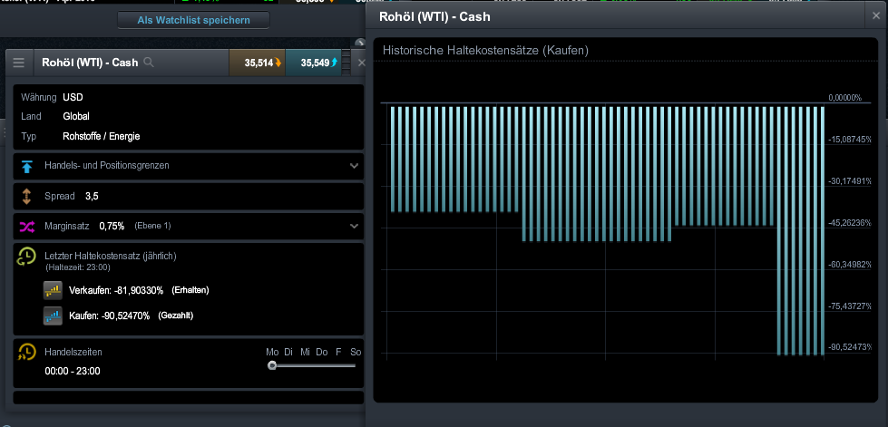Click the blue Handels- und Positionsgrenzen icon
Image resolution: width=888 pixels, height=427 pixels.
click(27, 166)
